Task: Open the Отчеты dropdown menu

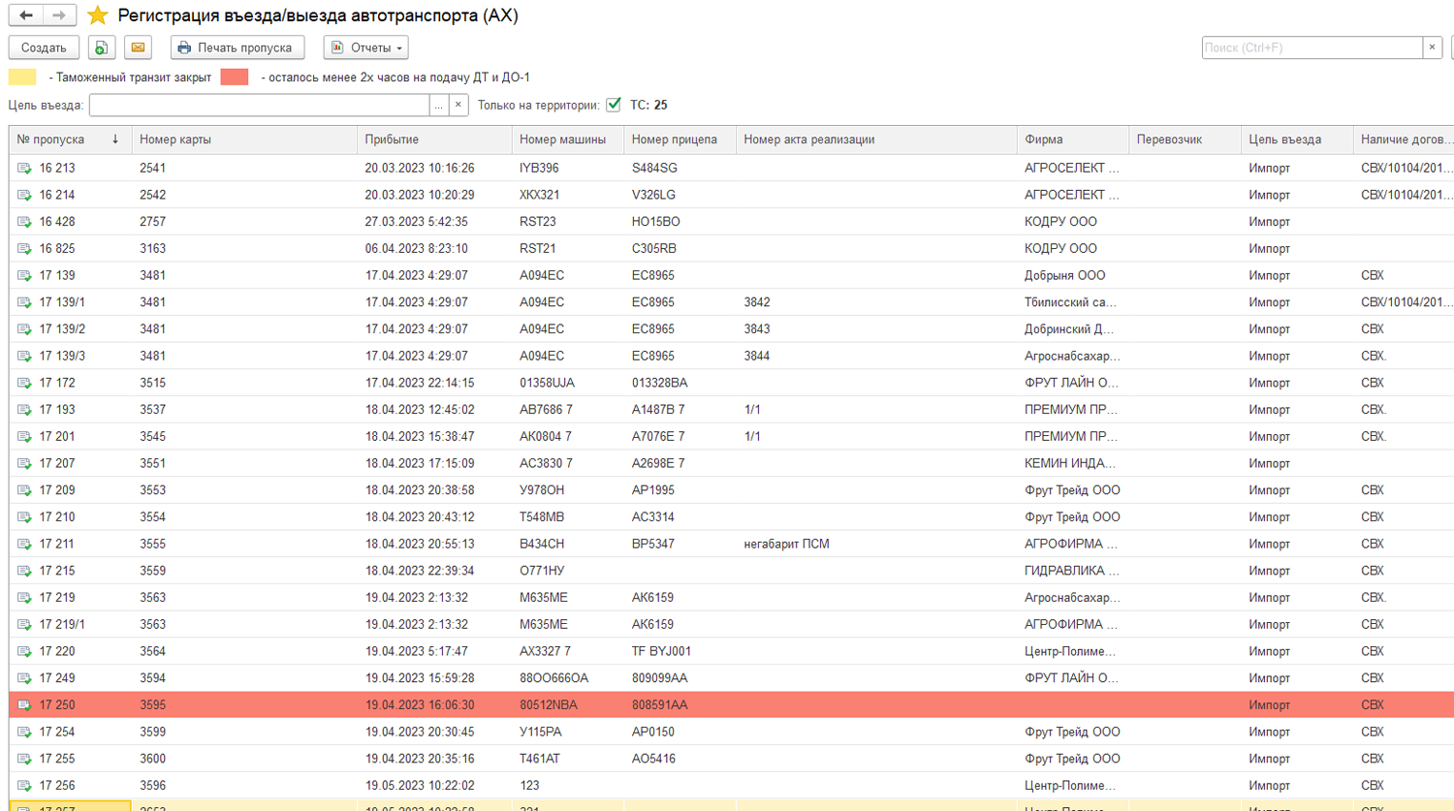Action: tap(365, 47)
